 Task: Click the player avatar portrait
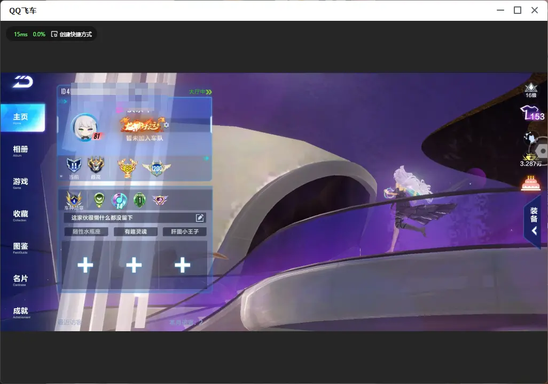pyautogui.click(x=85, y=127)
